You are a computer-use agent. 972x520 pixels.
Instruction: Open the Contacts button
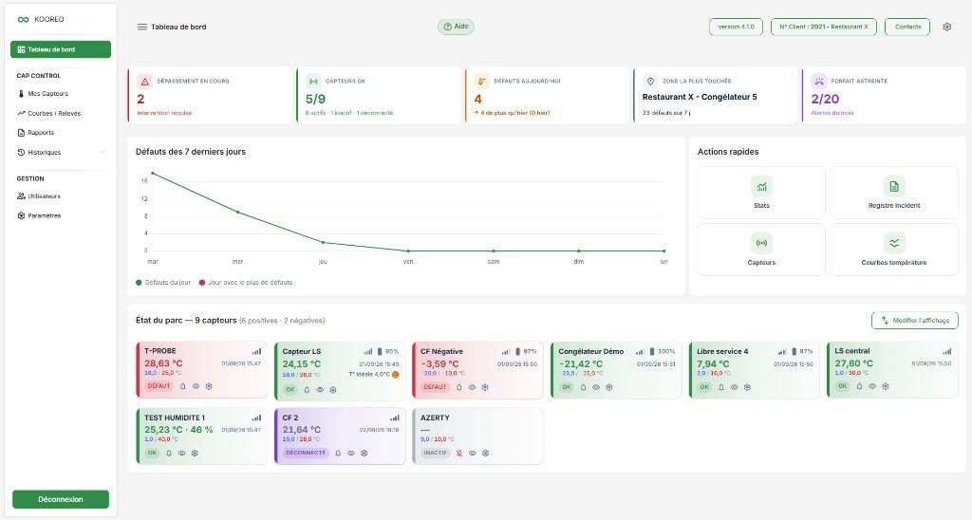click(x=907, y=27)
